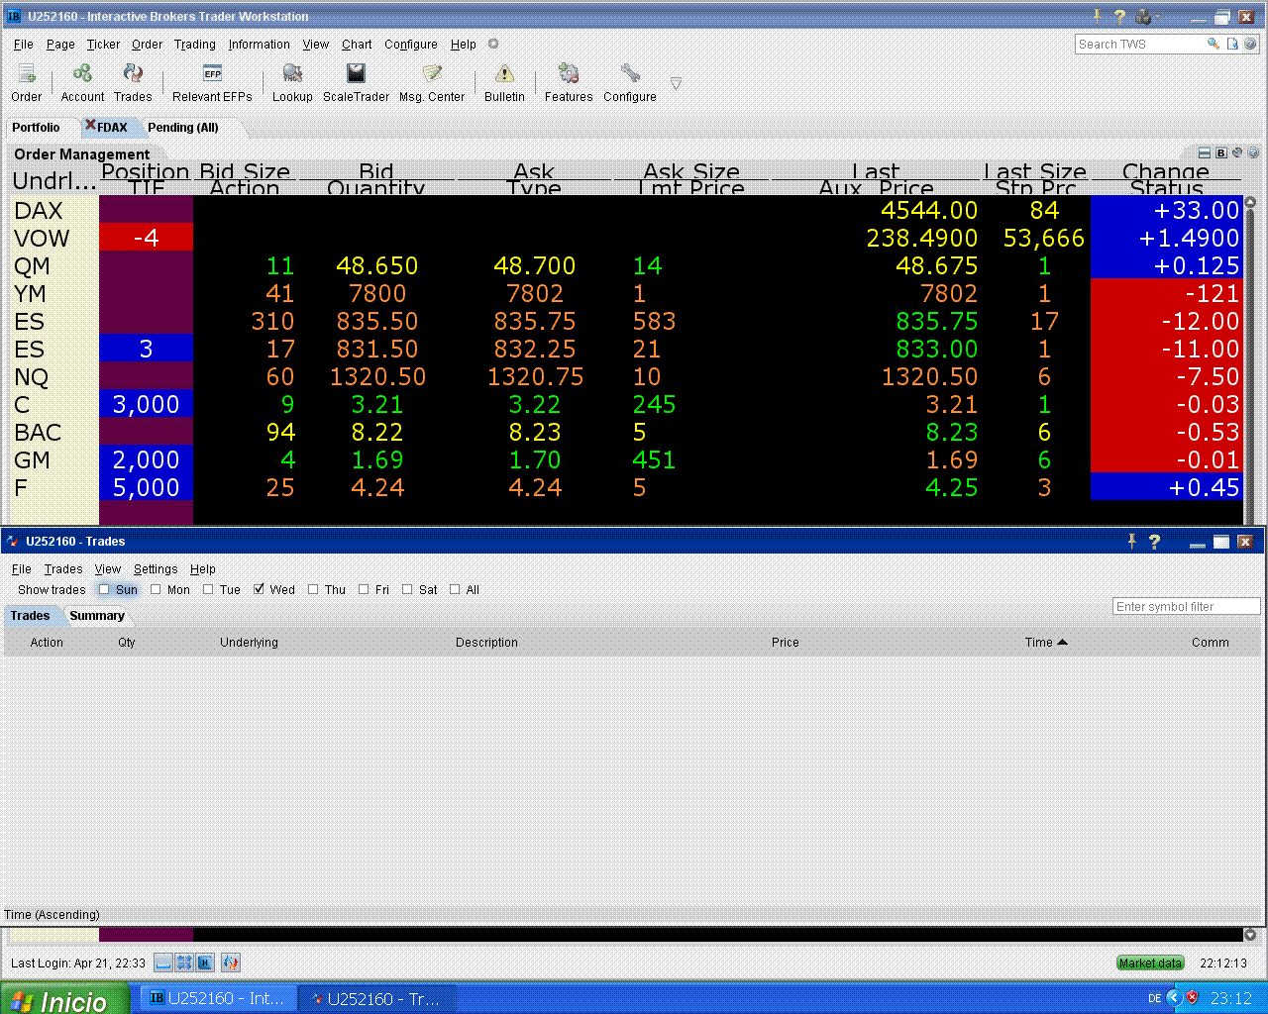Enable the Fri show trades checkbox
The height and width of the screenshot is (1014, 1268).
[x=364, y=589]
